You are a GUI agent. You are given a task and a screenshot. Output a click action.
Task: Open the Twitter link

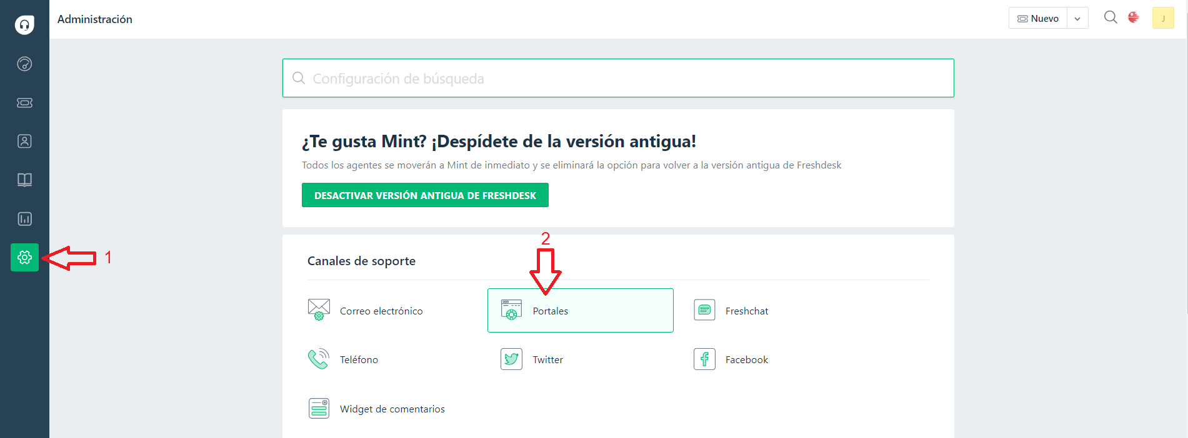(548, 359)
